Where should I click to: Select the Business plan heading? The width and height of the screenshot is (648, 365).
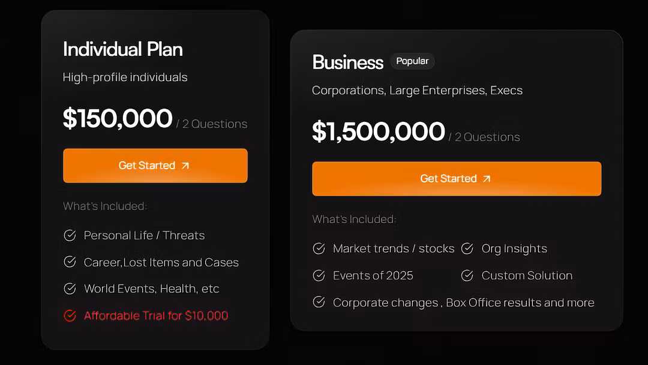coord(347,62)
